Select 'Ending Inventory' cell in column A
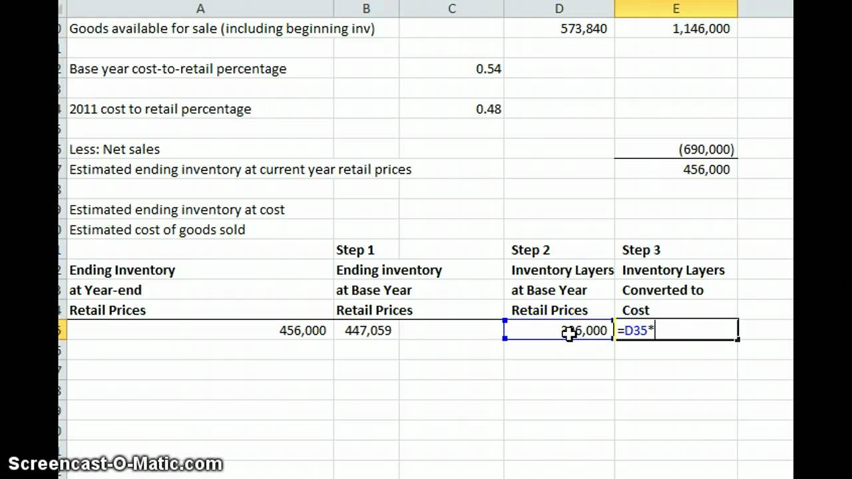Image resolution: width=852 pixels, height=479 pixels. pyautogui.click(x=200, y=270)
